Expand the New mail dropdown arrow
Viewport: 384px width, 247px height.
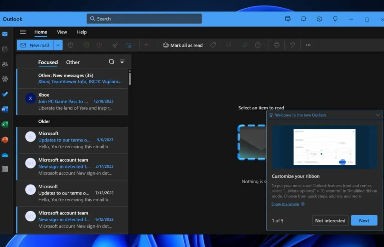click(58, 45)
